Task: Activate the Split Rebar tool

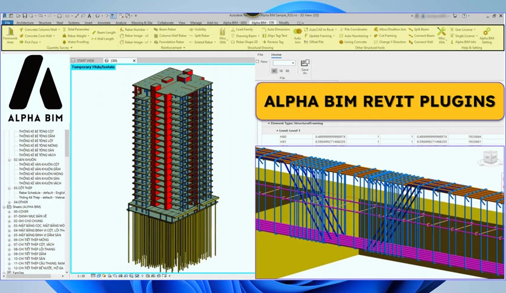Action: coord(199,36)
